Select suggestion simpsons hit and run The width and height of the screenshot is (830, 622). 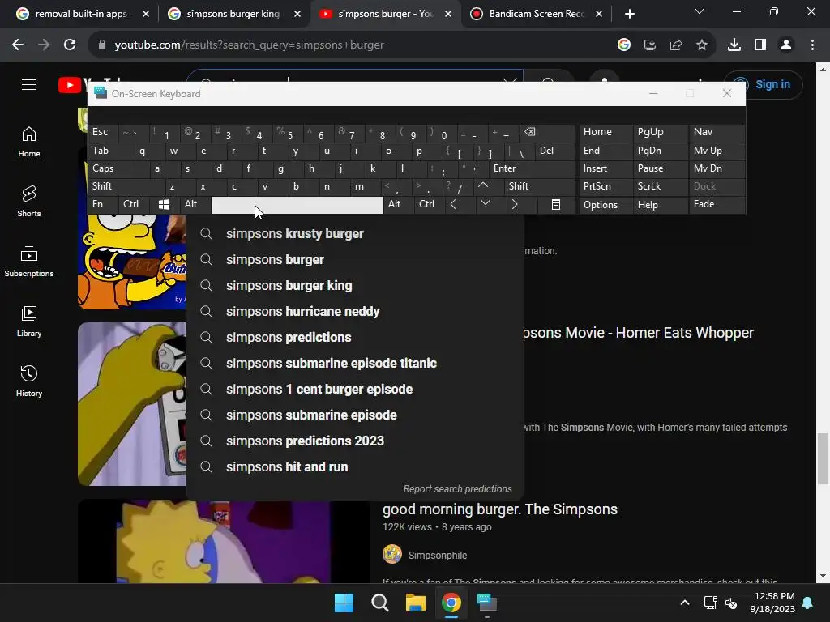coord(354,467)
